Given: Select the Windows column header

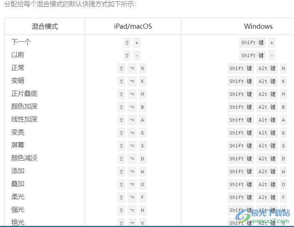Looking at the screenshot, I should pos(258,27).
